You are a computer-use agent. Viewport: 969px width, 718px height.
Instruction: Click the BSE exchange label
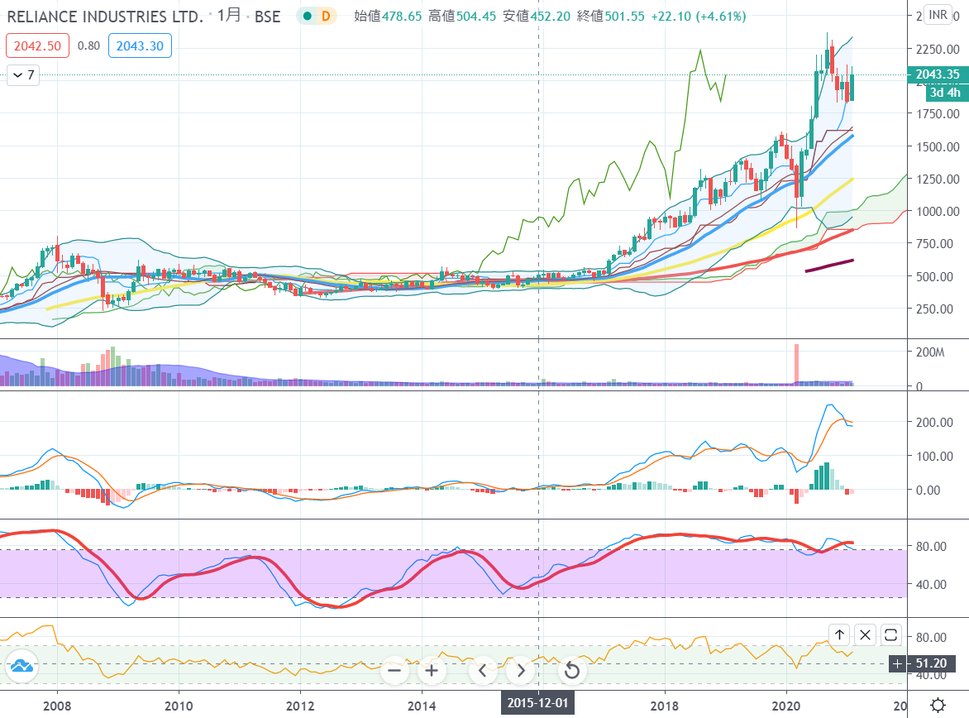[268, 17]
